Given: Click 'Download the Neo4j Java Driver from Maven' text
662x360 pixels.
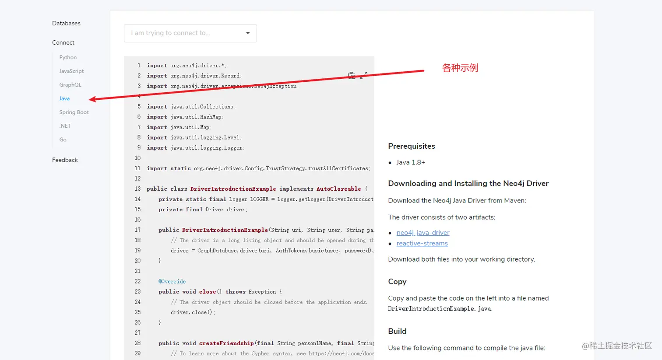Looking at the screenshot, I should click(x=457, y=201).
